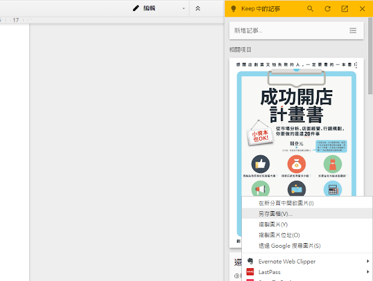Click the 相關項目 section label
This screenshot has width=373, height=281.
(240, 49)
